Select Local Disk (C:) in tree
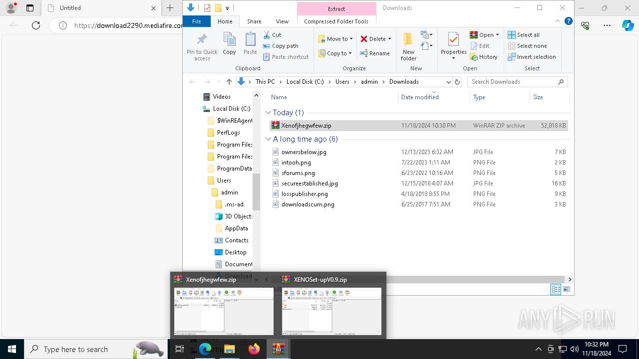This screenshot has height=359, width=639. coord(227,109)
